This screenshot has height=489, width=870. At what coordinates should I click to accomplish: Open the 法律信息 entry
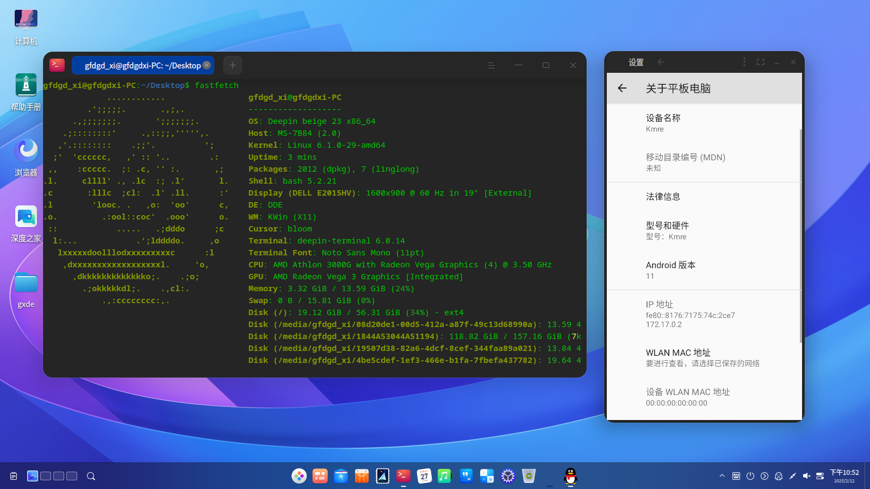pyautogui.click(x=704, y=197)
